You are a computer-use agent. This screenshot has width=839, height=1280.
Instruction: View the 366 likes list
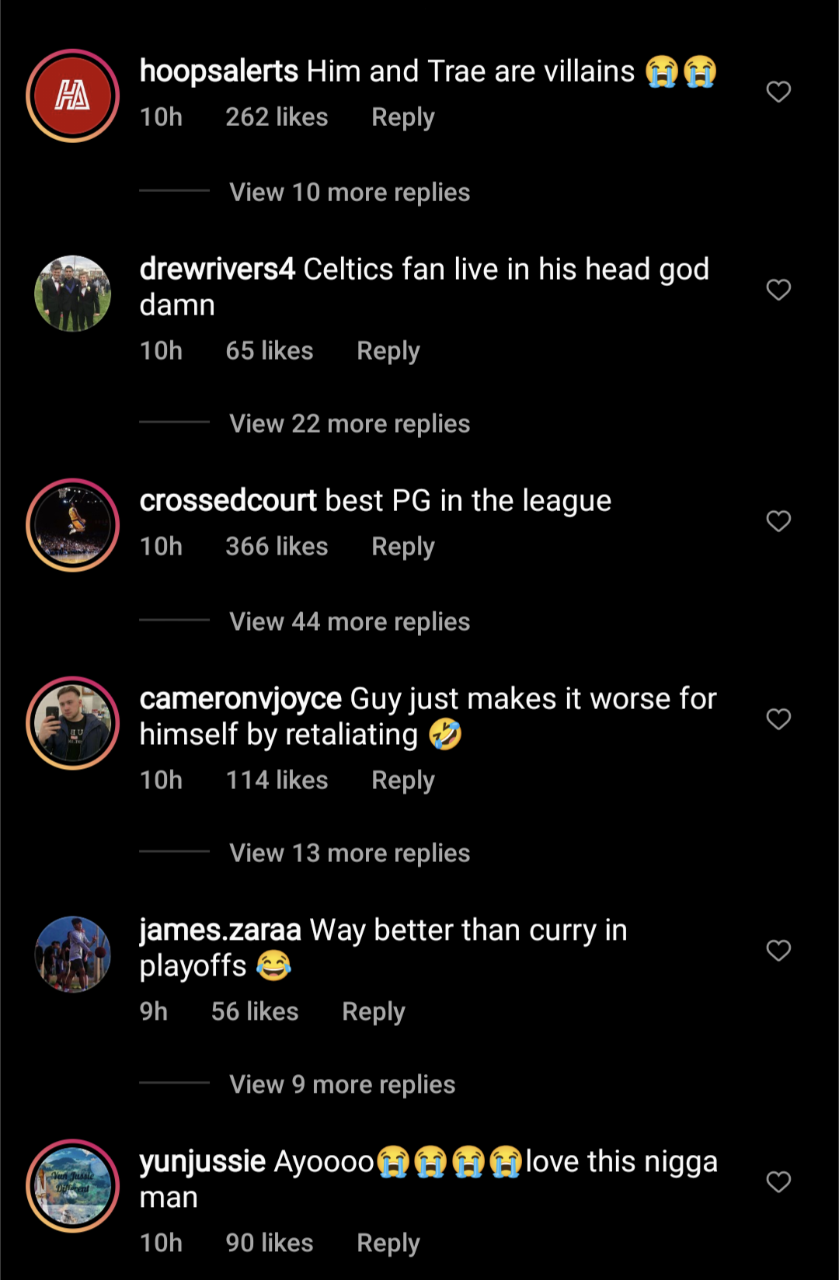click(277, 547)
